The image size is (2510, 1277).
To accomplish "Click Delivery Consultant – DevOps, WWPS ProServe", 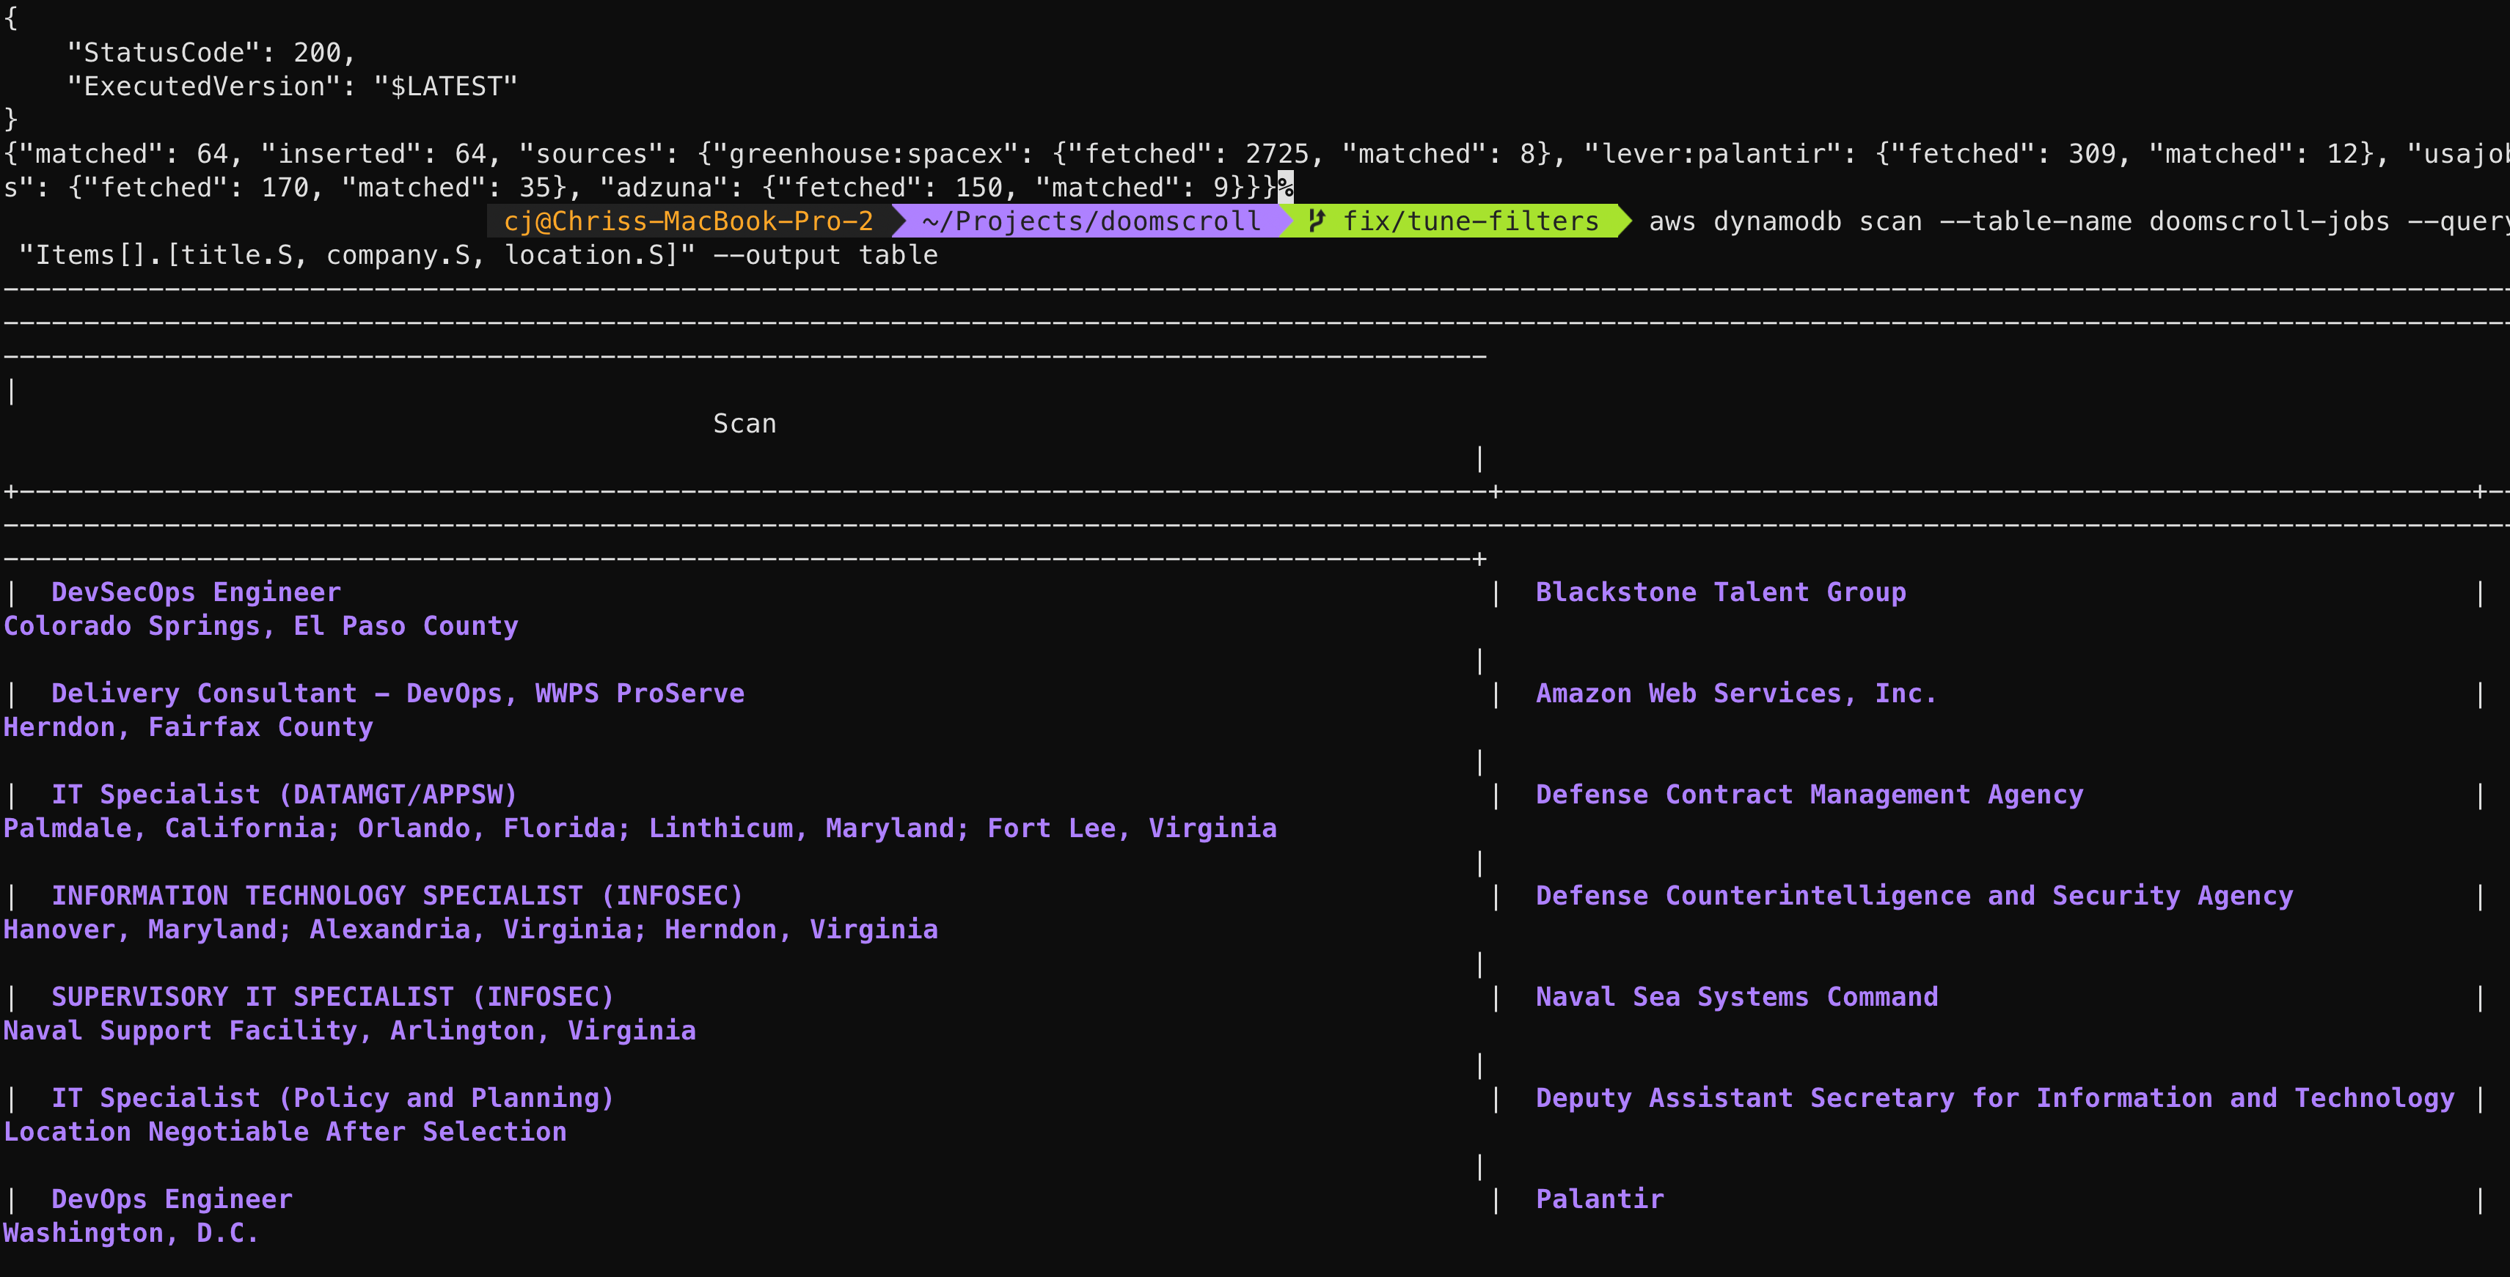I will (398, 693).
